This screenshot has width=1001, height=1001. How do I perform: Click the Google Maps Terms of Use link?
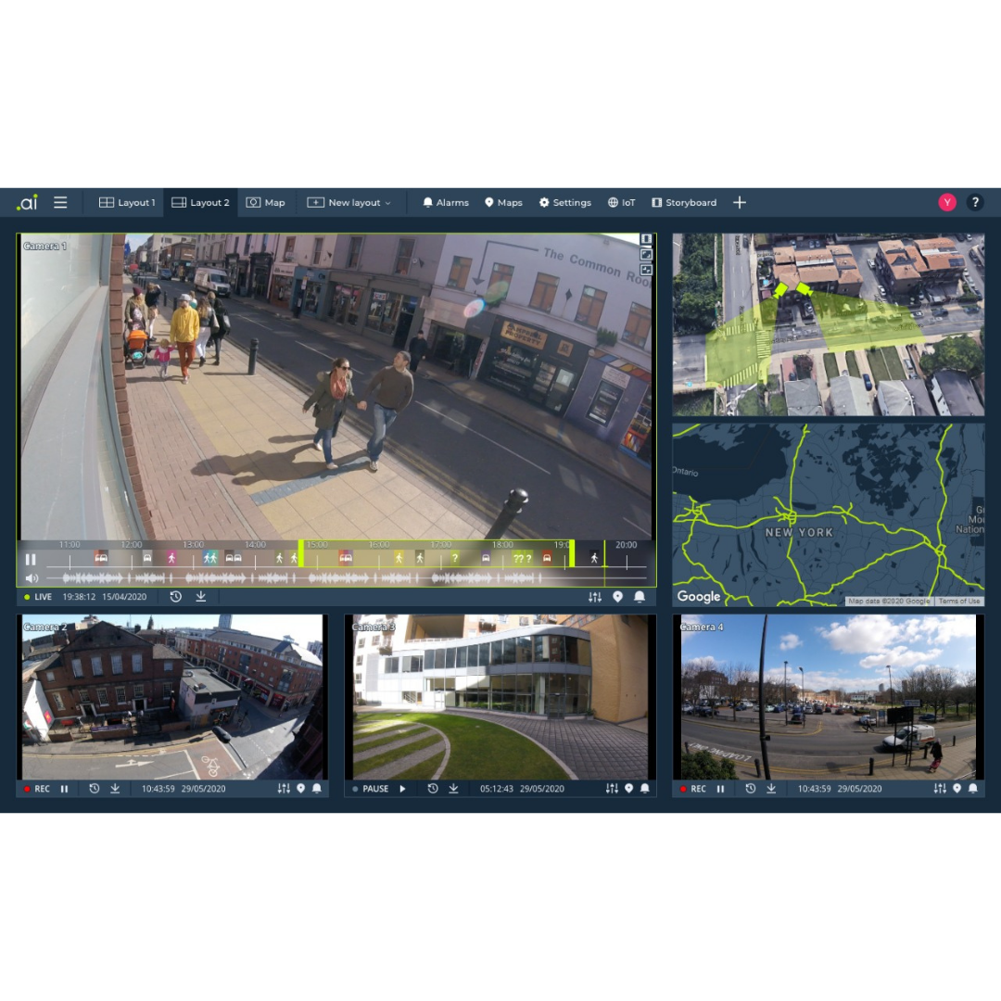coord(960,600)
